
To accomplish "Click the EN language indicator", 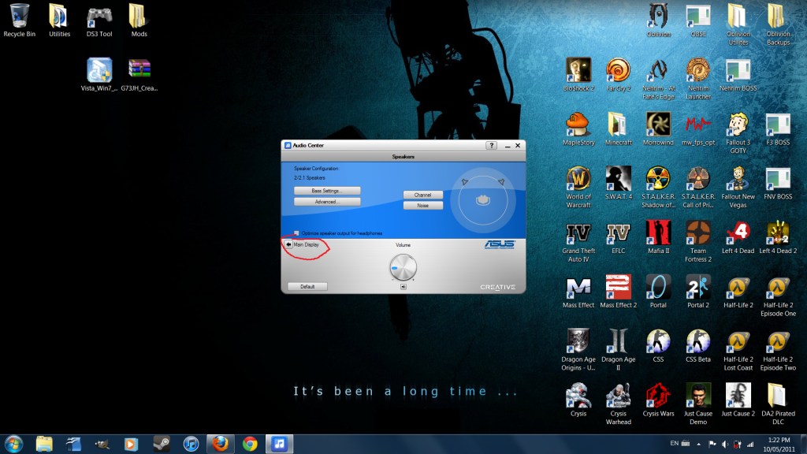I will (x=675, y=443).
